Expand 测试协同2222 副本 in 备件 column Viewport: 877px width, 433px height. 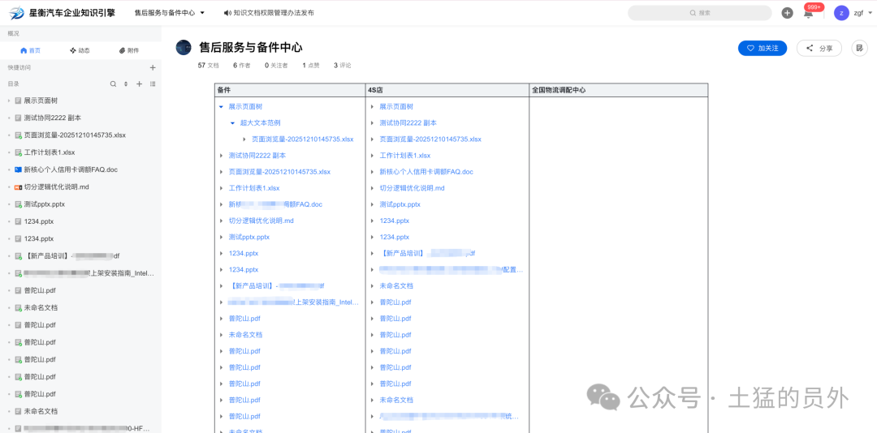[x=222, y=156]
